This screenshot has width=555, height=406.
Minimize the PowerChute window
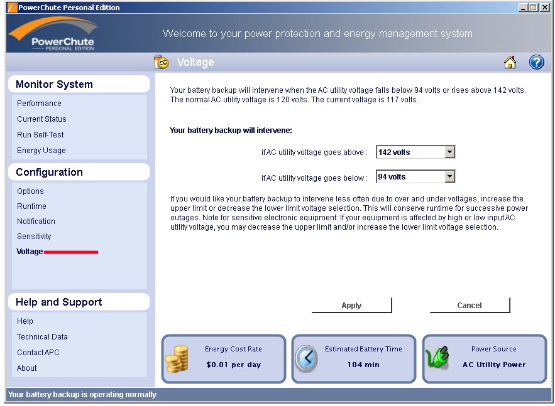(x=523, y=8)
